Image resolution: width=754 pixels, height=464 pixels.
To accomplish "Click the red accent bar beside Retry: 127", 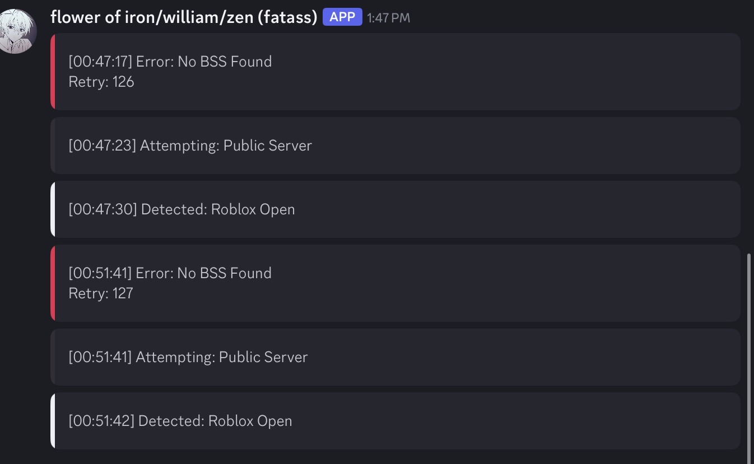I will pyautogui.click(x=53, y=283).
